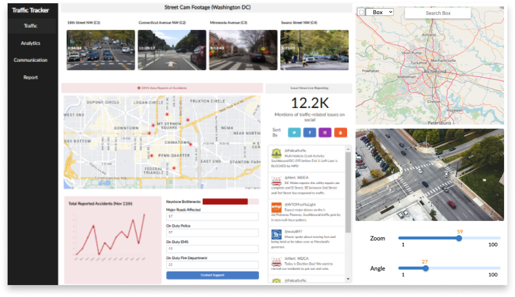This screenshot has width=515, height=297.
Task: Click the selection box icon on the map
Action: click(x=361, y=12)
